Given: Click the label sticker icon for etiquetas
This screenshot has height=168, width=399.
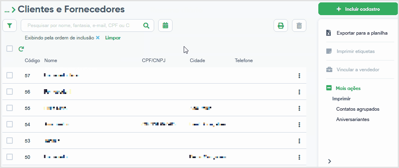Looking at the screenshot, I should click(x=329, y=51).
